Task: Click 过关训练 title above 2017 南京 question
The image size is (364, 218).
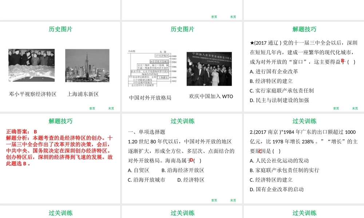Action: pos(304,121)
